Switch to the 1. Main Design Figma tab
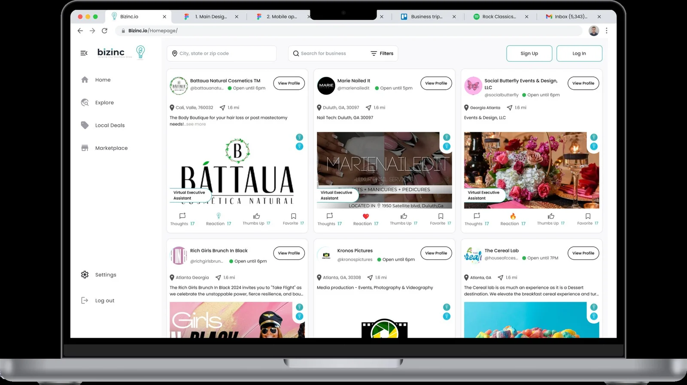Image resolution: width=687 pixels, height=385 pixels. tap(210, 17)
